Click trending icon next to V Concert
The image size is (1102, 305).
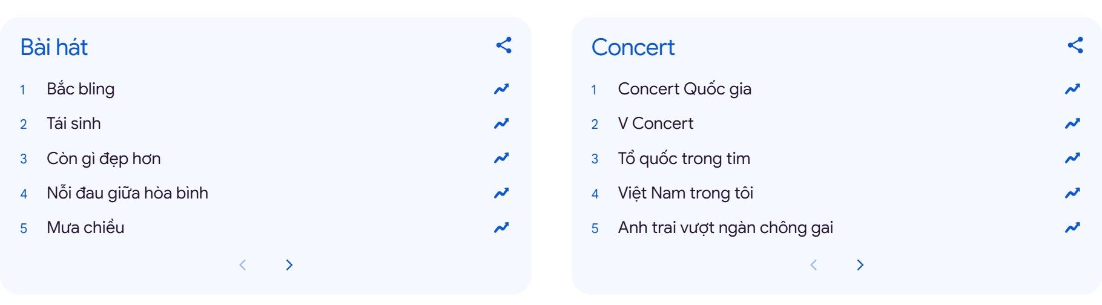(1072, 124)
